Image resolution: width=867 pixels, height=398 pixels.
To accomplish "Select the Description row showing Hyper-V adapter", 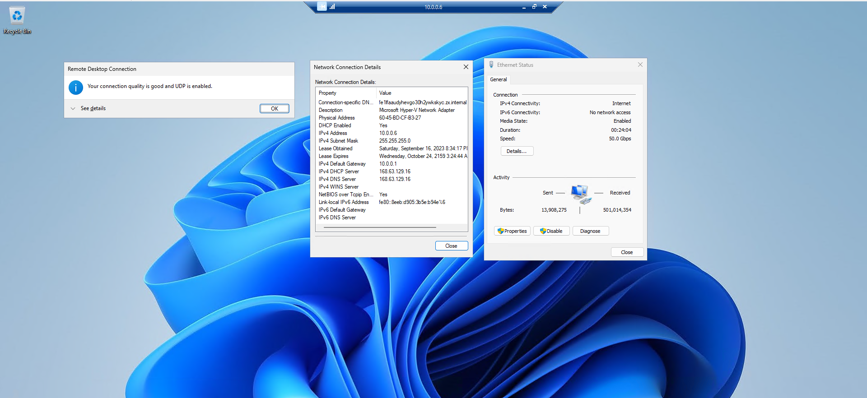I will point(392,110).
